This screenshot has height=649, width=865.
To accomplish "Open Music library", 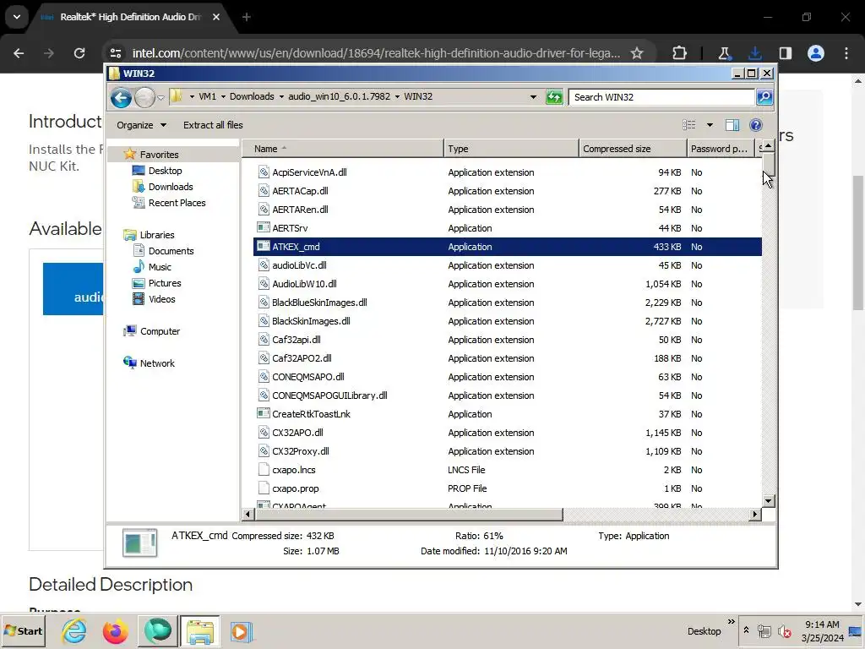I will pos(160,266).
